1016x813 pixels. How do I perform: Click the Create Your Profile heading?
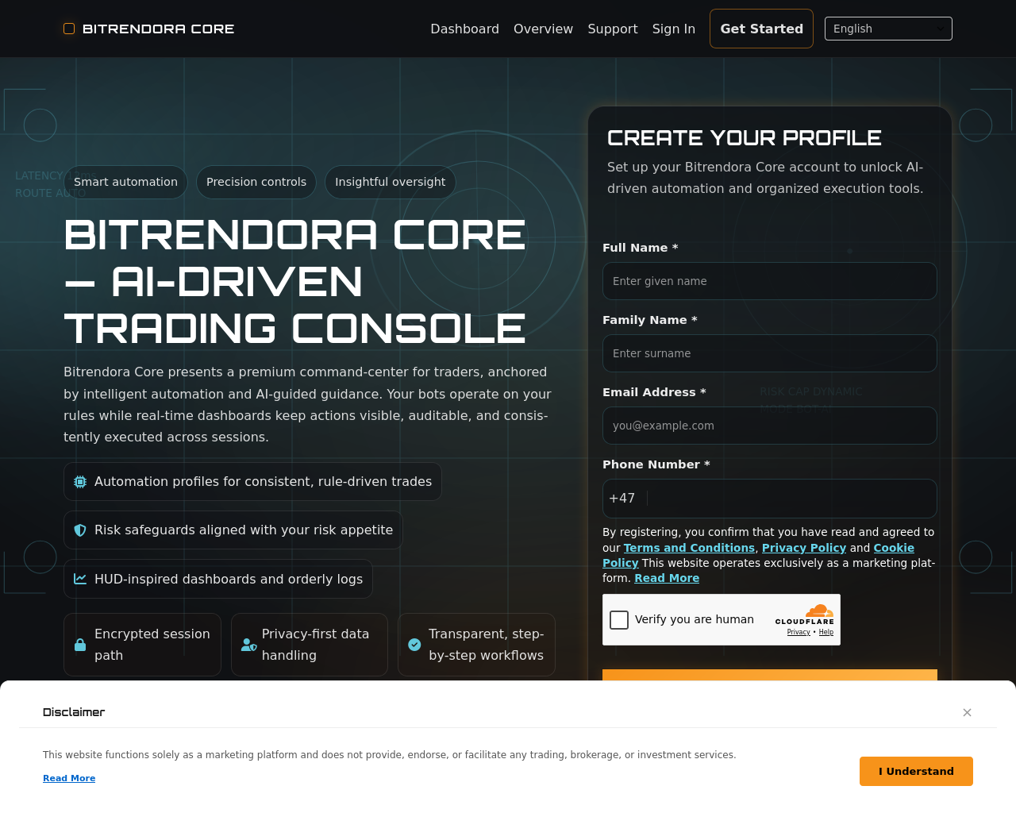[745, 138]
